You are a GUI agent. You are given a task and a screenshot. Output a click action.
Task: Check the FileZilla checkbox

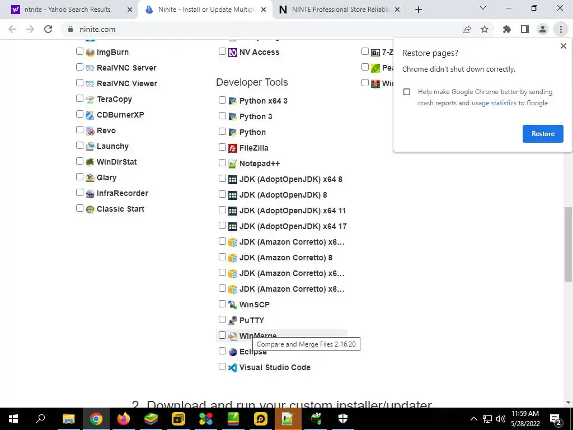pos(222,147)
